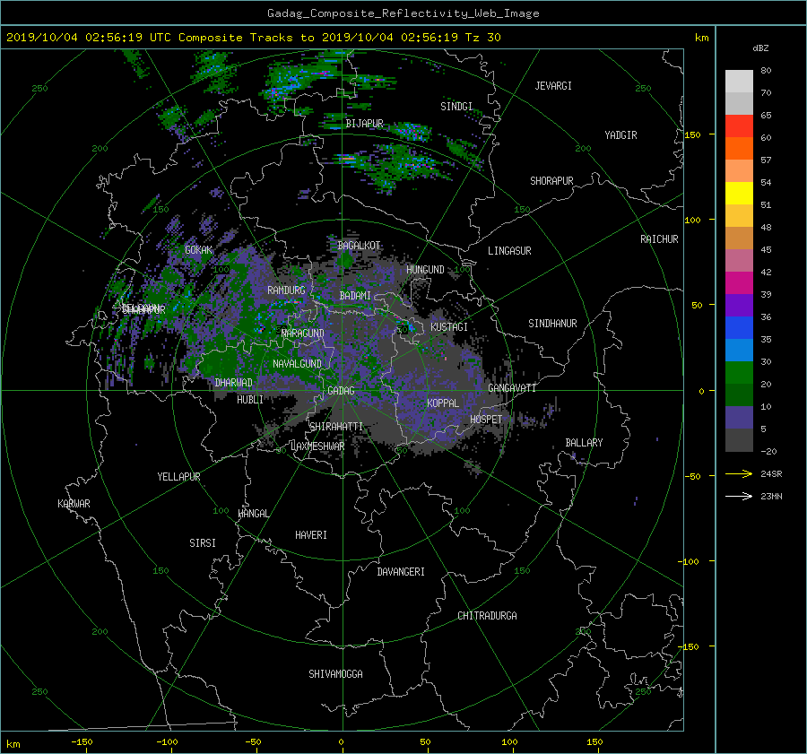This screenshot has width=807, height=754.
Task: Click the SINDGI city label
Action: [456, 107]
